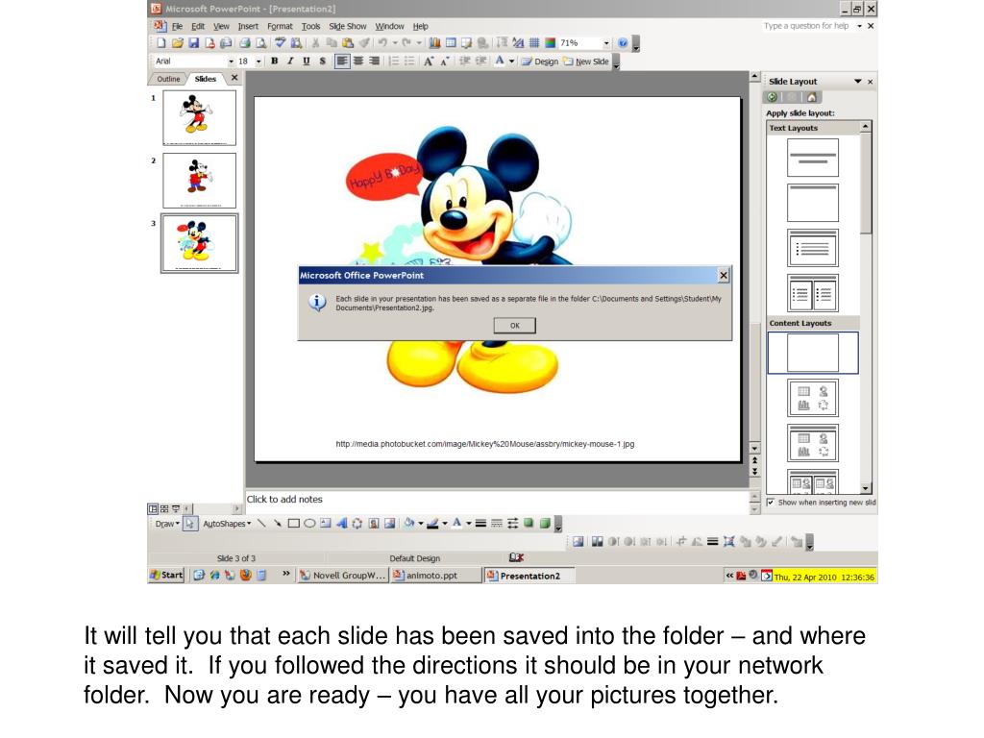Save the presentation with the floppy disk icon
984x738 pixels.
(x=193, y=43)
